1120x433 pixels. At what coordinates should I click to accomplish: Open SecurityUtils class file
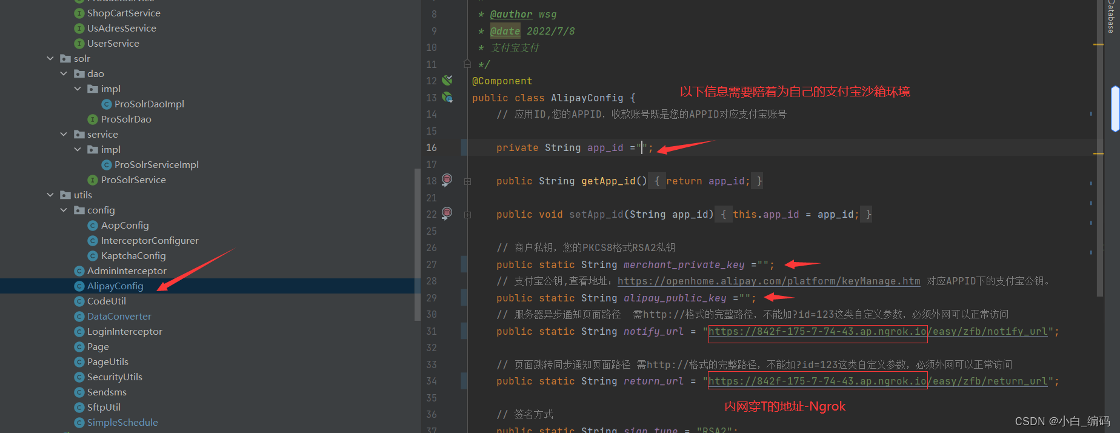115,377
